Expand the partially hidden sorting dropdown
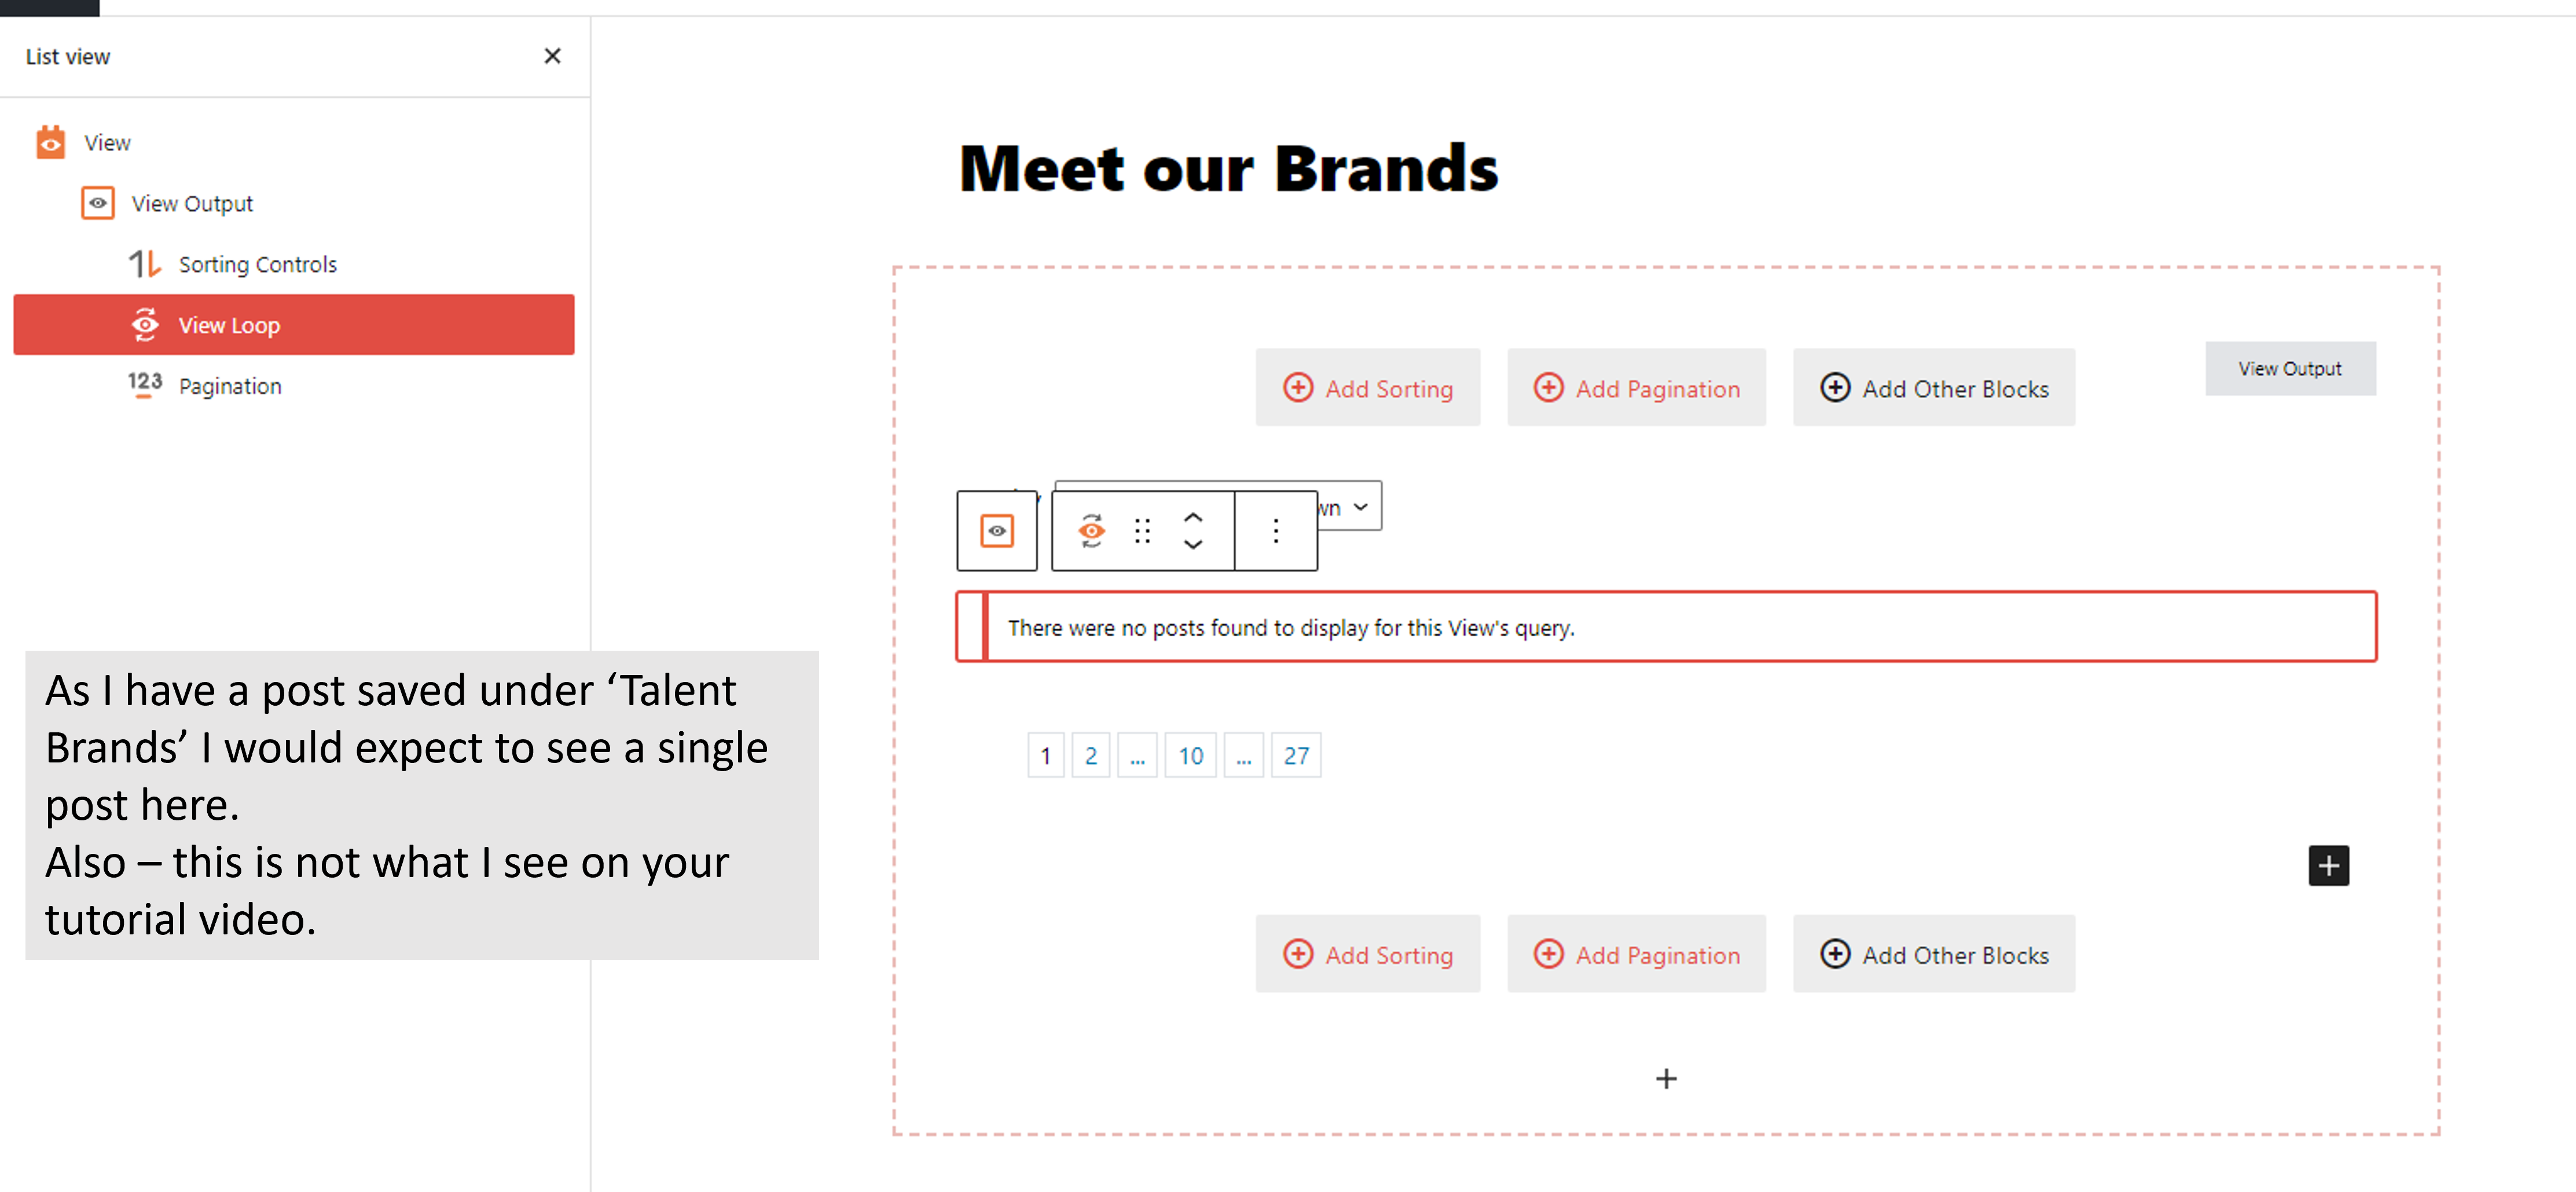Viewport: 2576px width, 1192px height. point(1350,507)
